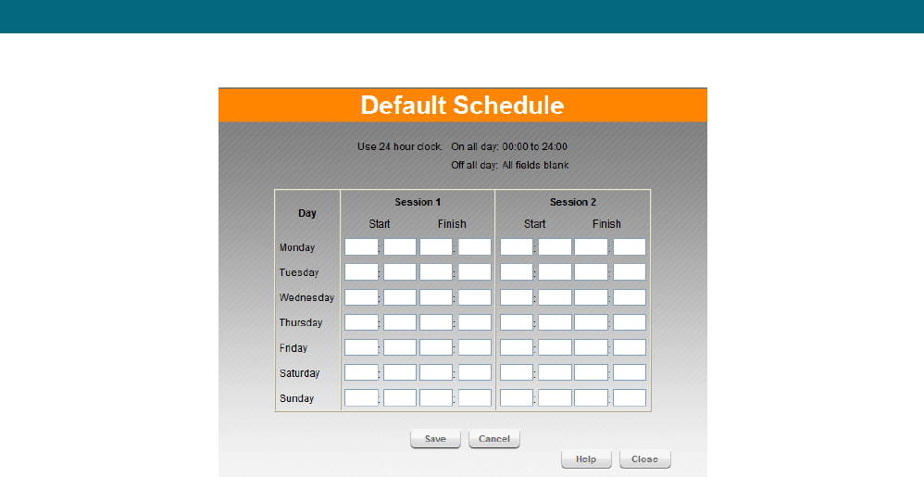
Task: Focus Thursday Session 2 finish hour field
Action: (x=591, y=322)
